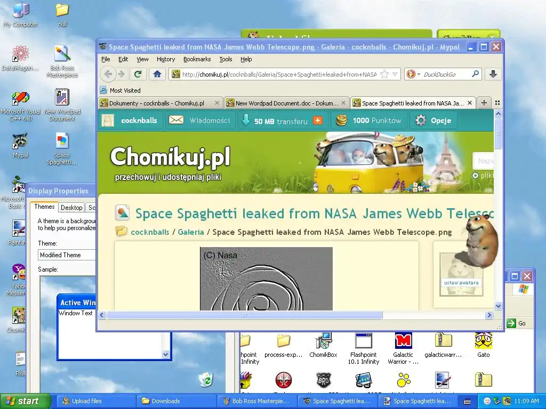
Task: Click the hamster mascot on page
Action: tap(481, 241)
